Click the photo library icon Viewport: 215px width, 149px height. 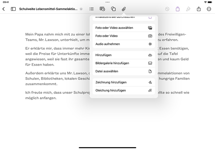tap(150, 28)
